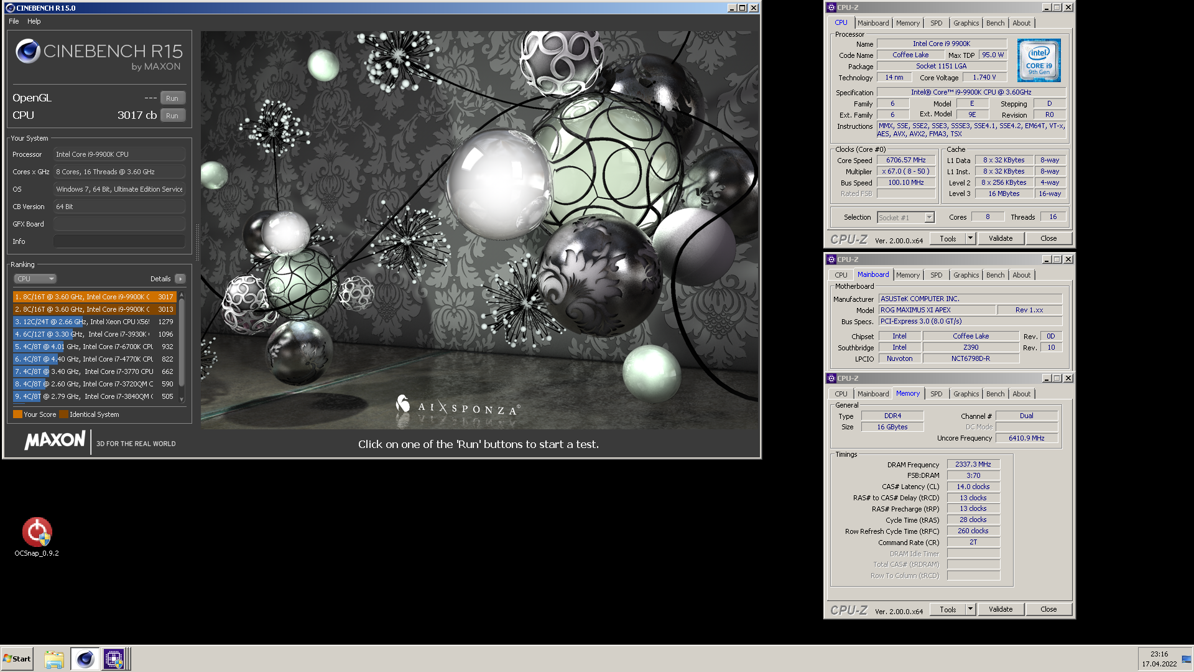Click the MAXON logo at bottom left

click(55, 441)
